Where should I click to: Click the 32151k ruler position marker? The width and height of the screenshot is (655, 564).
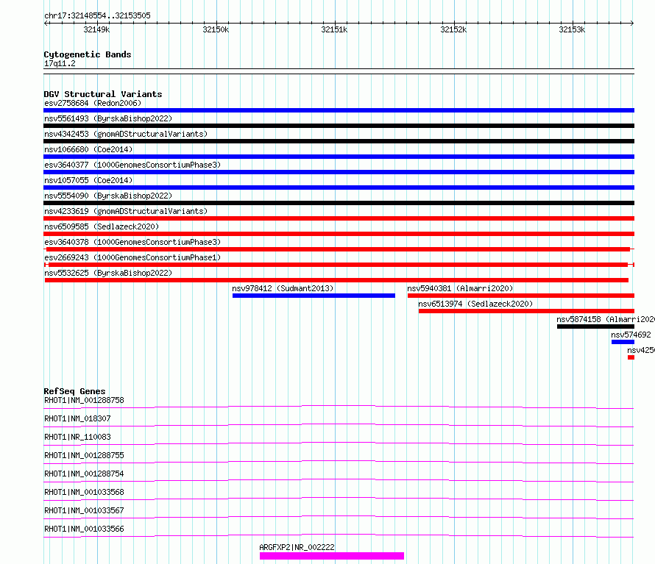click(x=334, y=29)
